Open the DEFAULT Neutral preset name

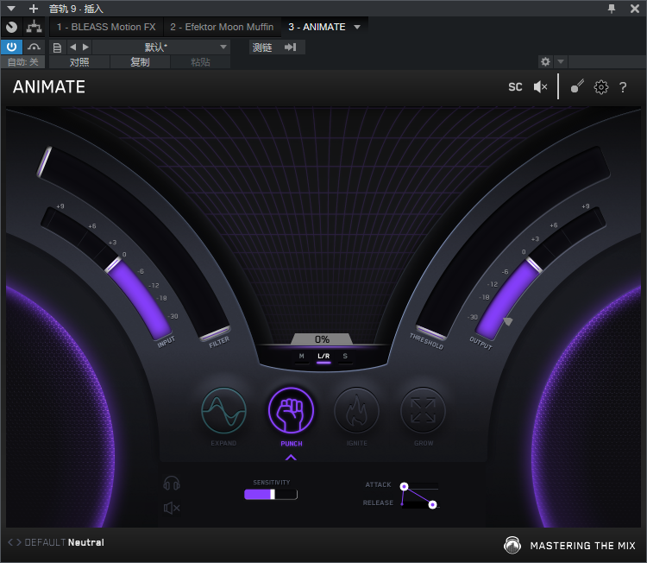point(65,542)
